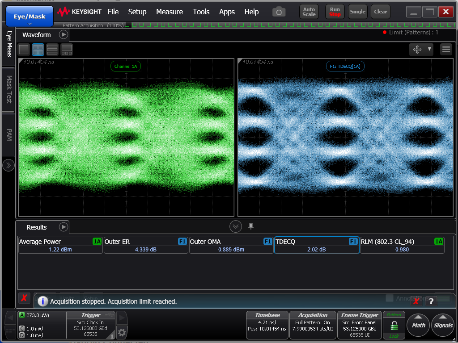Enable the Annotations checkbox
Screen dimensions: 458x343
point(390,298)
